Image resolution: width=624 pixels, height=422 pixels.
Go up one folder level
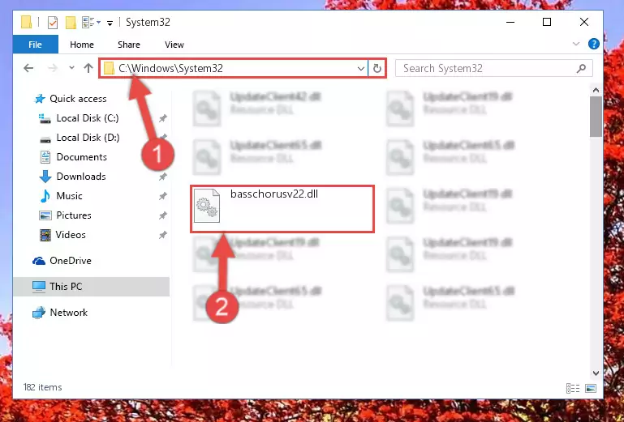coord(88,68)
